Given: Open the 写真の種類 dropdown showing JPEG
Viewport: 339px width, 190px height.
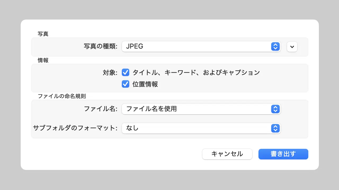Looking at the screenshot, I should pyautogui.click(x=201, y=46).
